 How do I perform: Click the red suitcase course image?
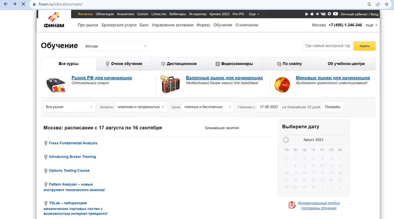[x=170, y=84]
